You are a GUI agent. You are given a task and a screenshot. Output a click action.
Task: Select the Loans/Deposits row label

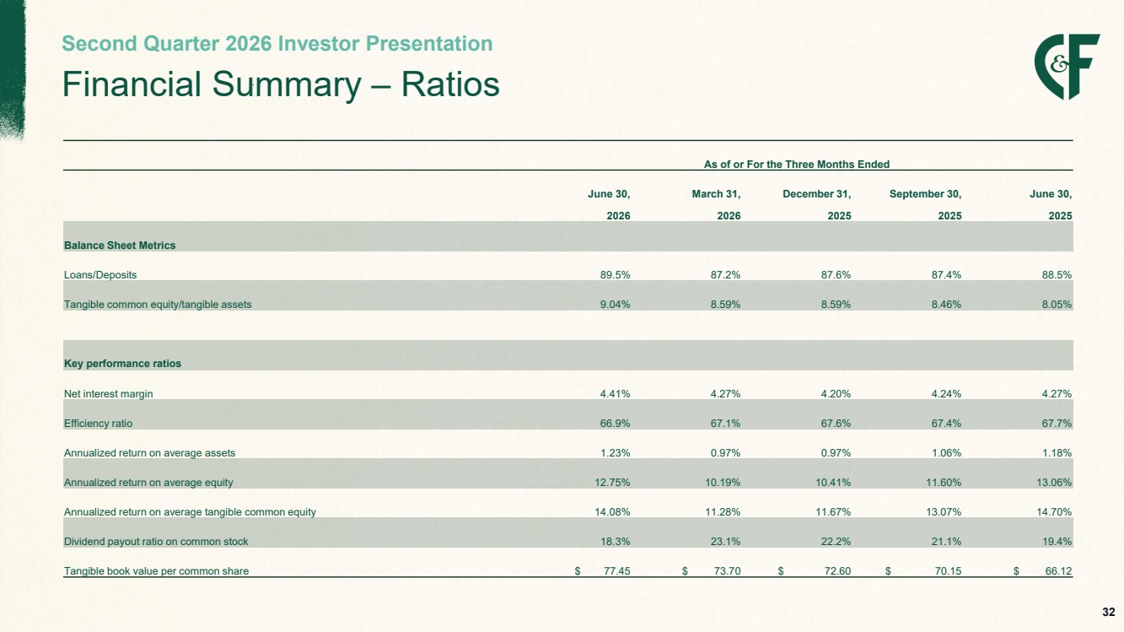click(x=100, y=275)
